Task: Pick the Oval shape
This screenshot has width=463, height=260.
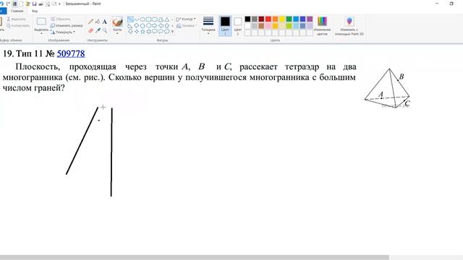Action: click(x=143, y=19)
